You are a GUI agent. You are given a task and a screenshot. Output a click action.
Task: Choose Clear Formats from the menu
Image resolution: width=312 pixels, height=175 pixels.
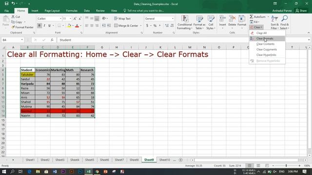tap(267, 38)
